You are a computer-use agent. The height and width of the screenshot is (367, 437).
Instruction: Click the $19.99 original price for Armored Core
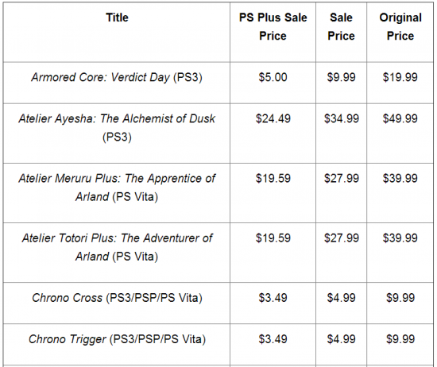[x=400, y=77]
